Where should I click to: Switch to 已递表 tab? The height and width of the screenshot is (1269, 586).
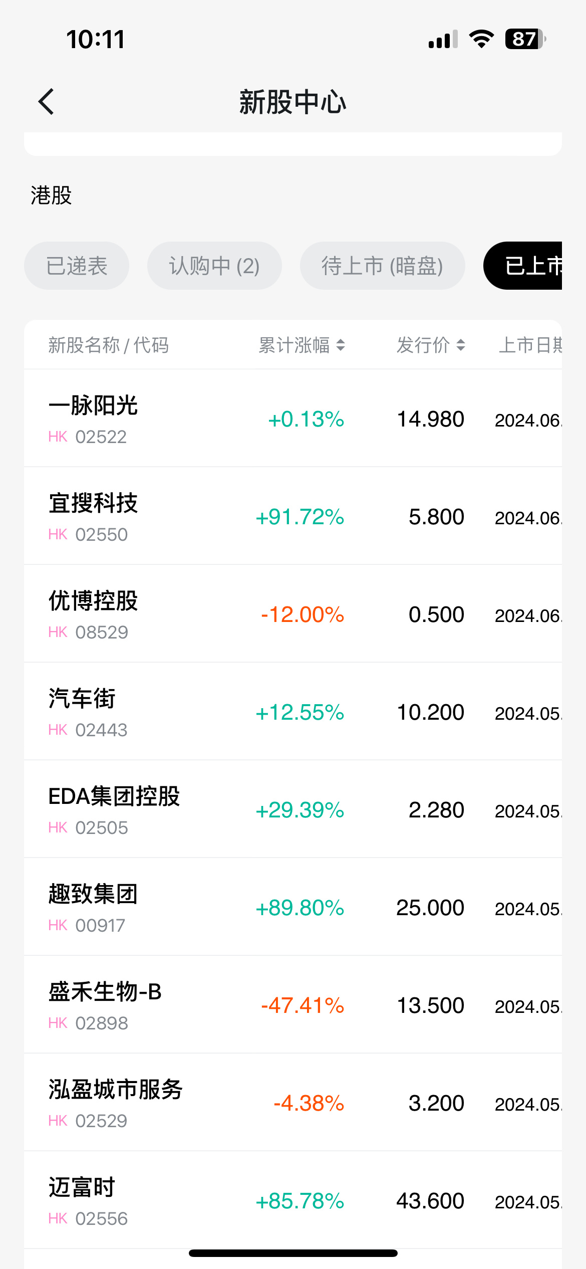pos(77,266)
